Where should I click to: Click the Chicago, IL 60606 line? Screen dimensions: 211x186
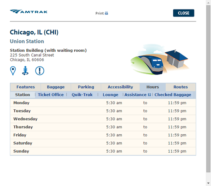pos(27,60)
